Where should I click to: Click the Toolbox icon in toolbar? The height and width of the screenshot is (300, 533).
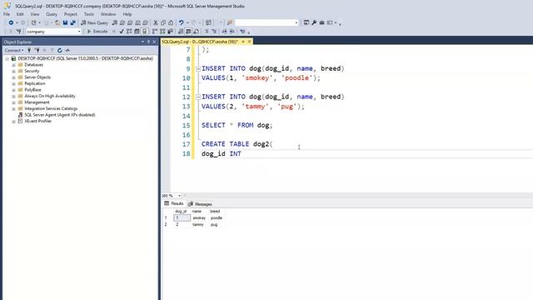[321, 22]
